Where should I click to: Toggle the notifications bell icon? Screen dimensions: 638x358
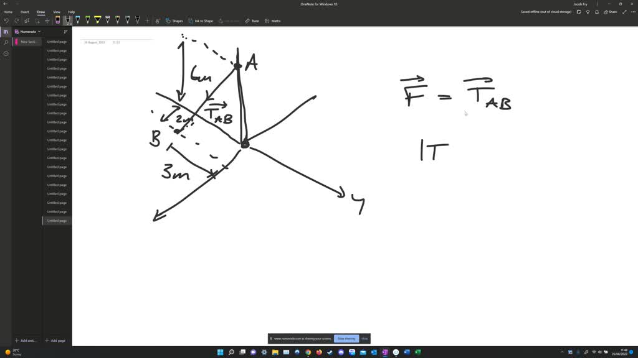point(596,12)
